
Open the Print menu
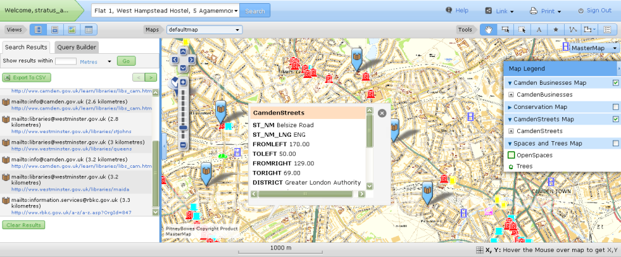coord(547,11)
